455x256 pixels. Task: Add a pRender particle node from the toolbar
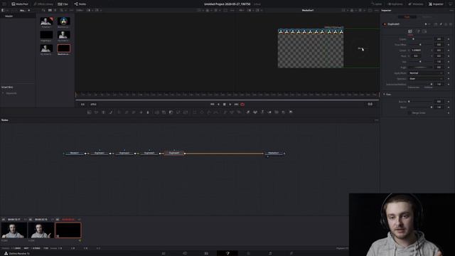239,112
